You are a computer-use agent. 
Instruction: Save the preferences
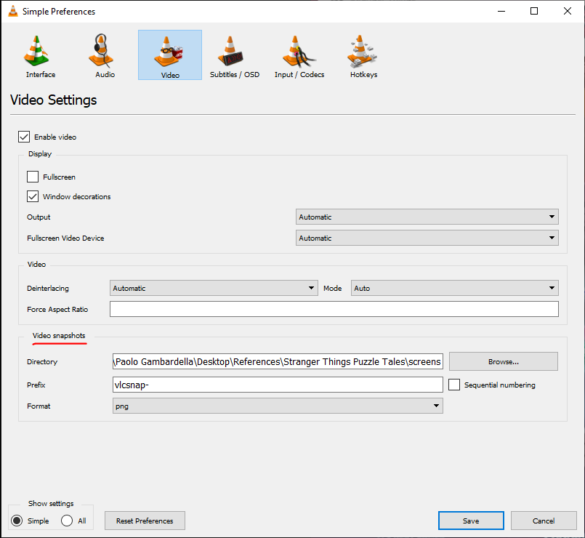point(471,521)
